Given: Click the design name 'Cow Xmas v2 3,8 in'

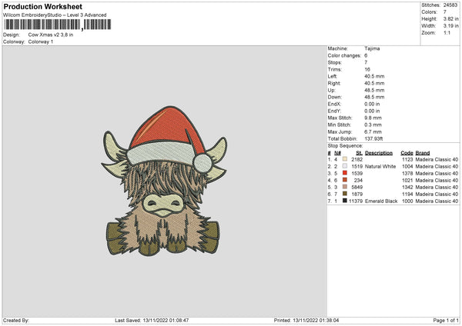Looking at the screenshot, I should [51, 35].
